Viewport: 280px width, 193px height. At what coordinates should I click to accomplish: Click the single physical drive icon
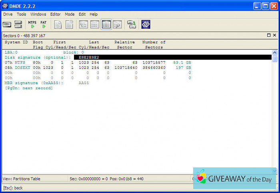(x=7, y=25)
